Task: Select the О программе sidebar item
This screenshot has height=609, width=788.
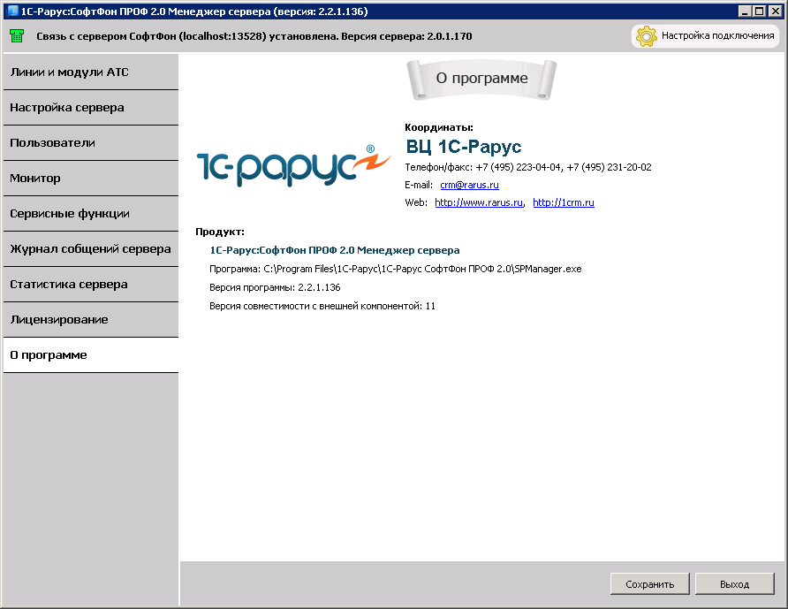Action: click(x=91, y=355)
